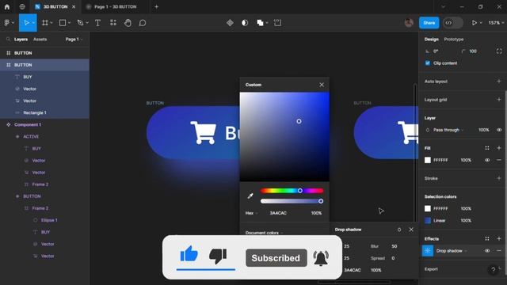Select the Comment tool
The height and width of the screenshot is (285, 507).
coord(143,23)
